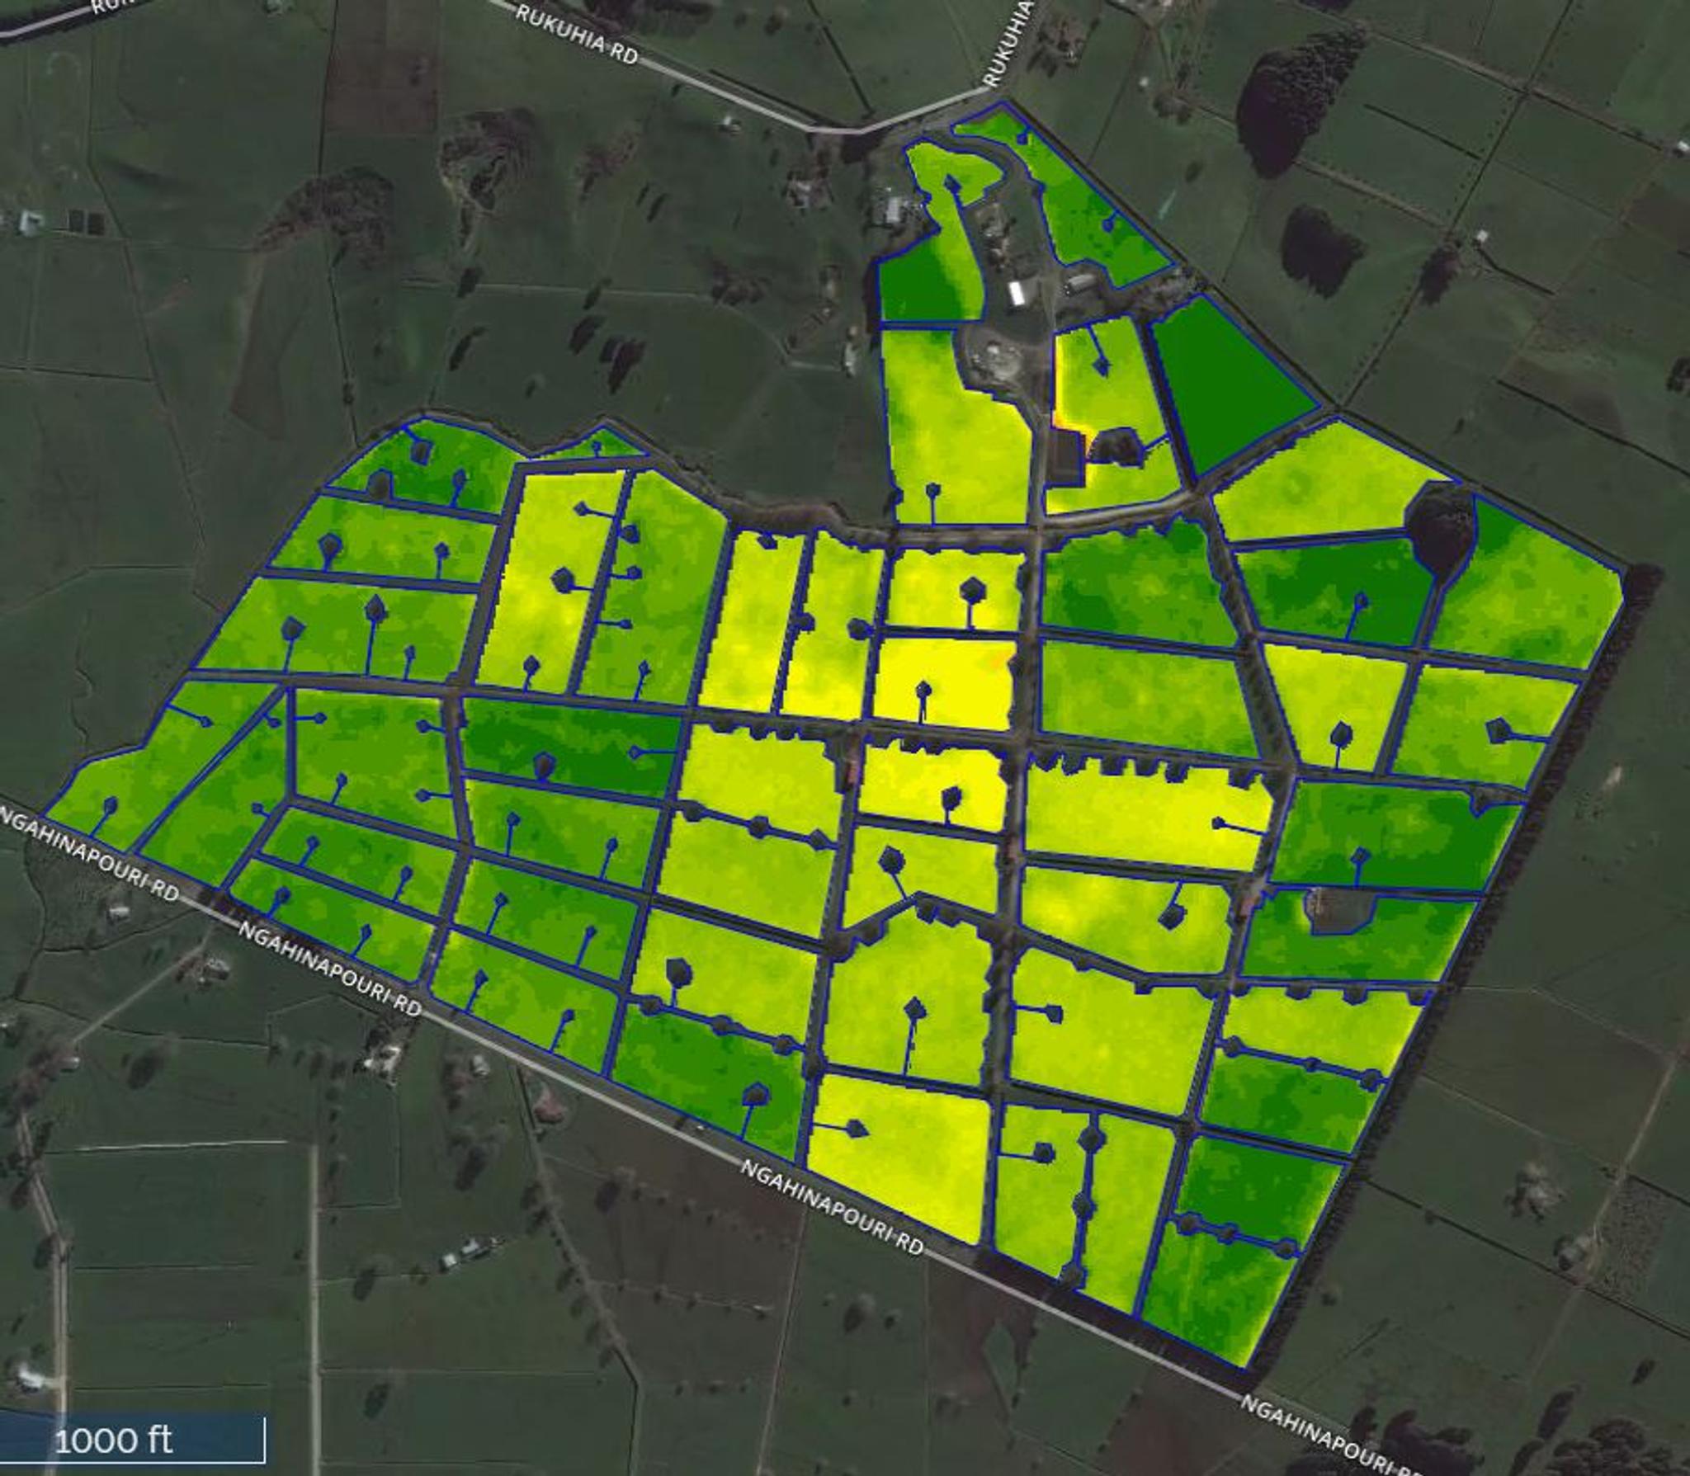Click the NGAHINAPOURI RD label at far left edge
This screenshot has width=1690, height=1476.
89,856
